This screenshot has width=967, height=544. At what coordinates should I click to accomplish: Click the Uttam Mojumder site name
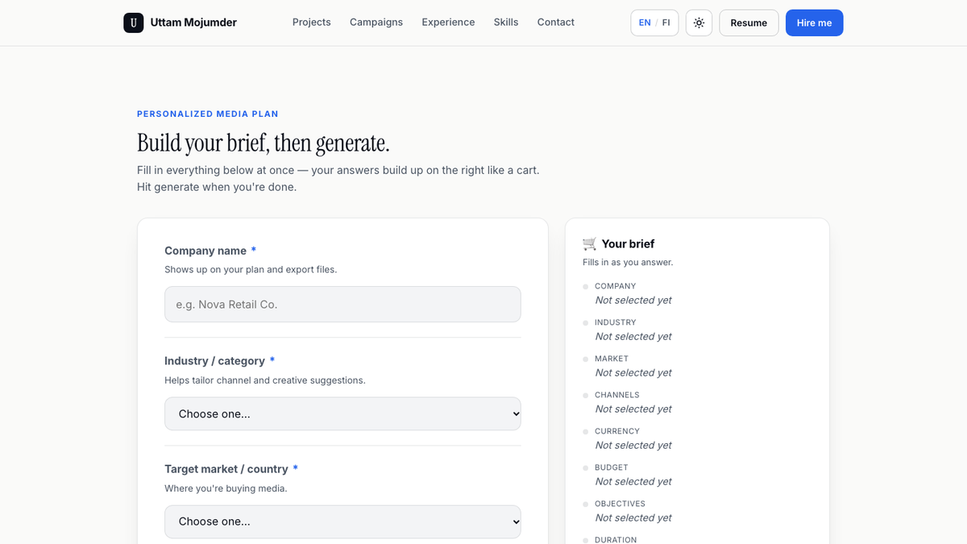193,23
